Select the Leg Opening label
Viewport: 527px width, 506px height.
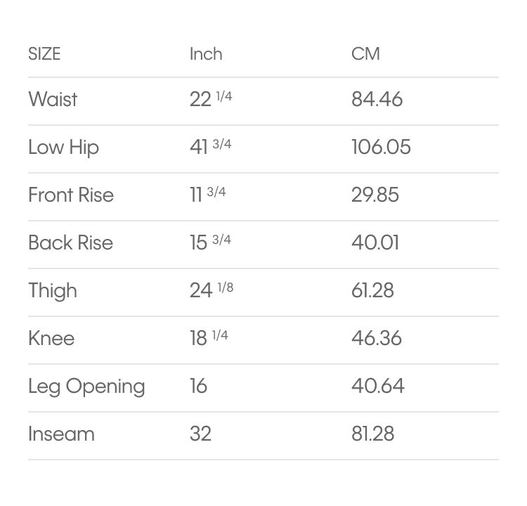[x=86, y=387]
